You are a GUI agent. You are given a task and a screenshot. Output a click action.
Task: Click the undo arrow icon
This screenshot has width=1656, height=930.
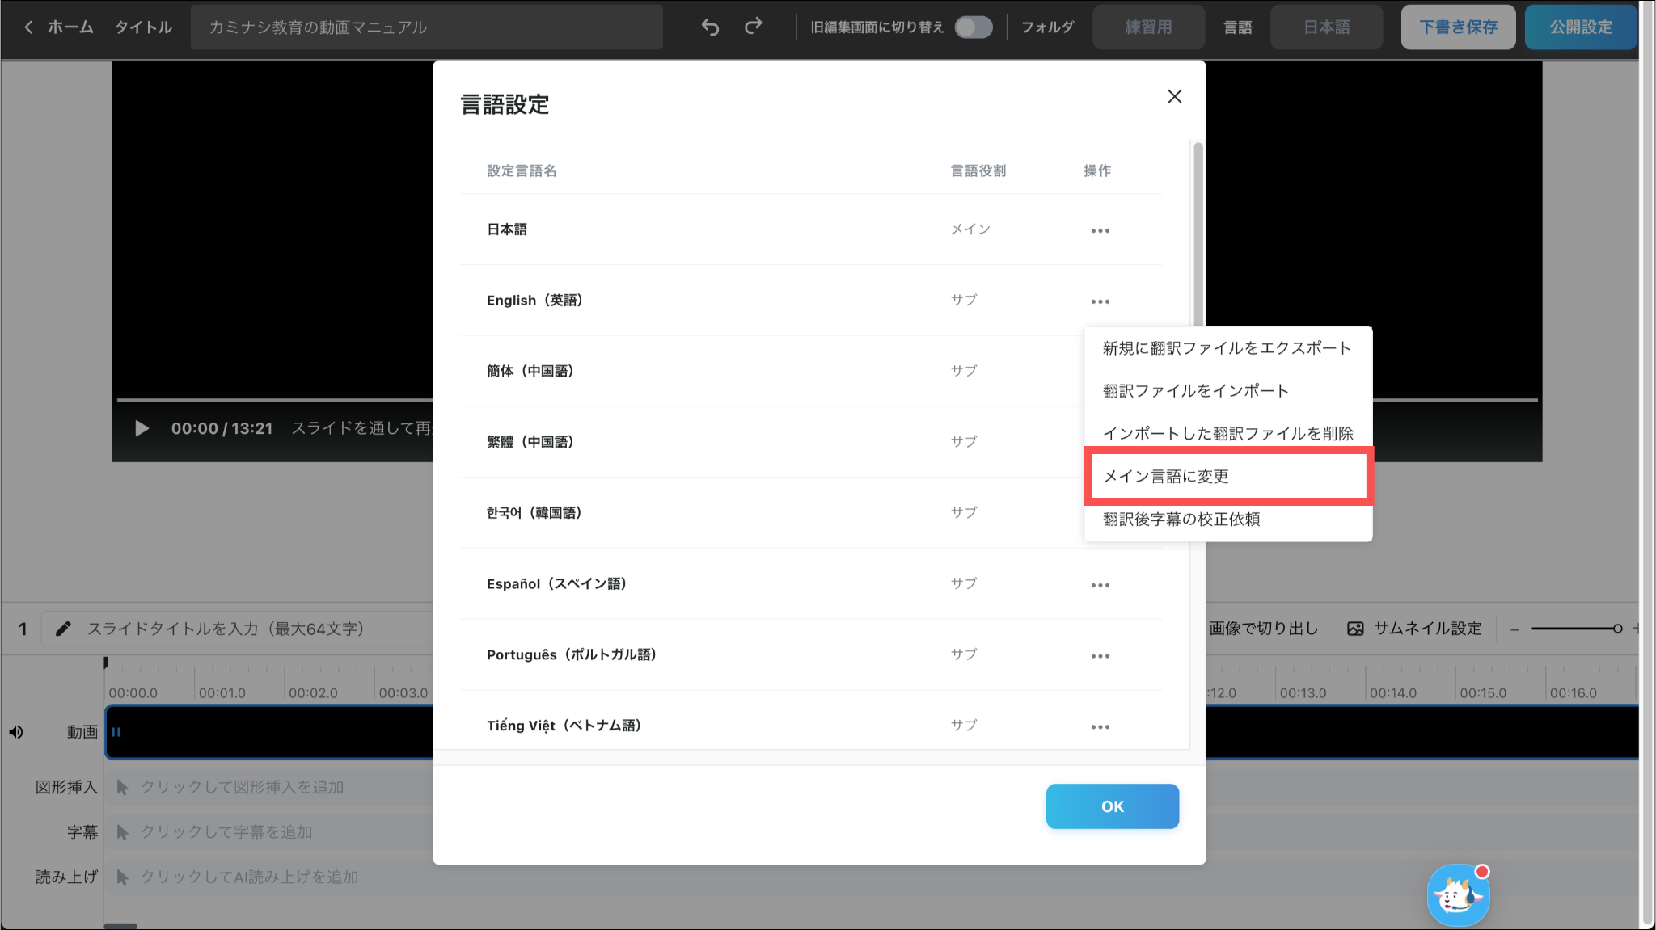(x=710, y=27)
